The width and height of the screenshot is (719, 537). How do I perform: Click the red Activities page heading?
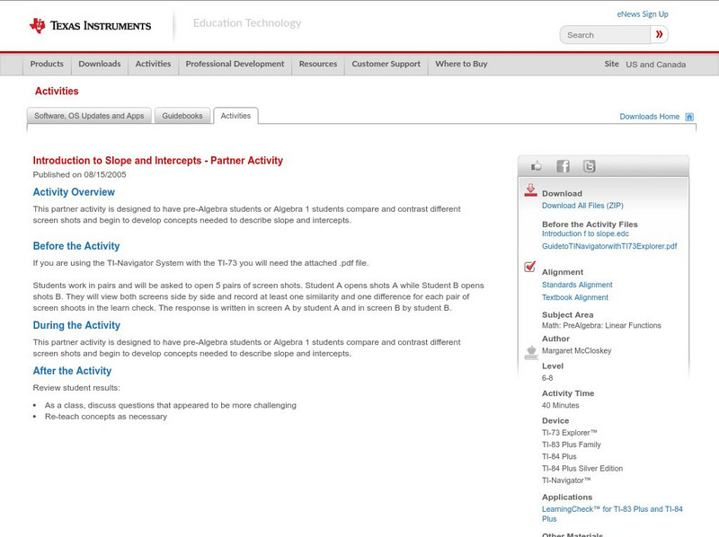pos(57,92)
